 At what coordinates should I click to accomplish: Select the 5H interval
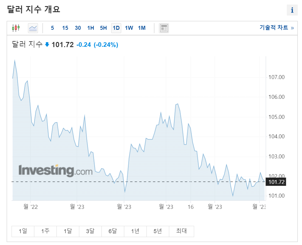103,28
